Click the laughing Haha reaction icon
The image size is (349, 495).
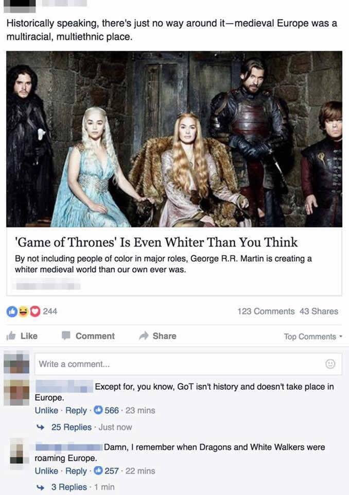(x=24, y=311)
